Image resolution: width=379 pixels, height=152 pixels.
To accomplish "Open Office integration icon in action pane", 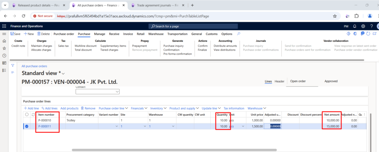I will (355, 34).
